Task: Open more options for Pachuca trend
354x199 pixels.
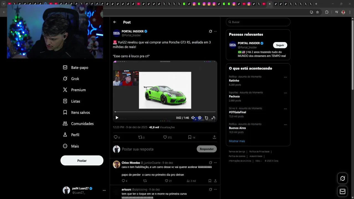Action: click(x=285, y=93)
